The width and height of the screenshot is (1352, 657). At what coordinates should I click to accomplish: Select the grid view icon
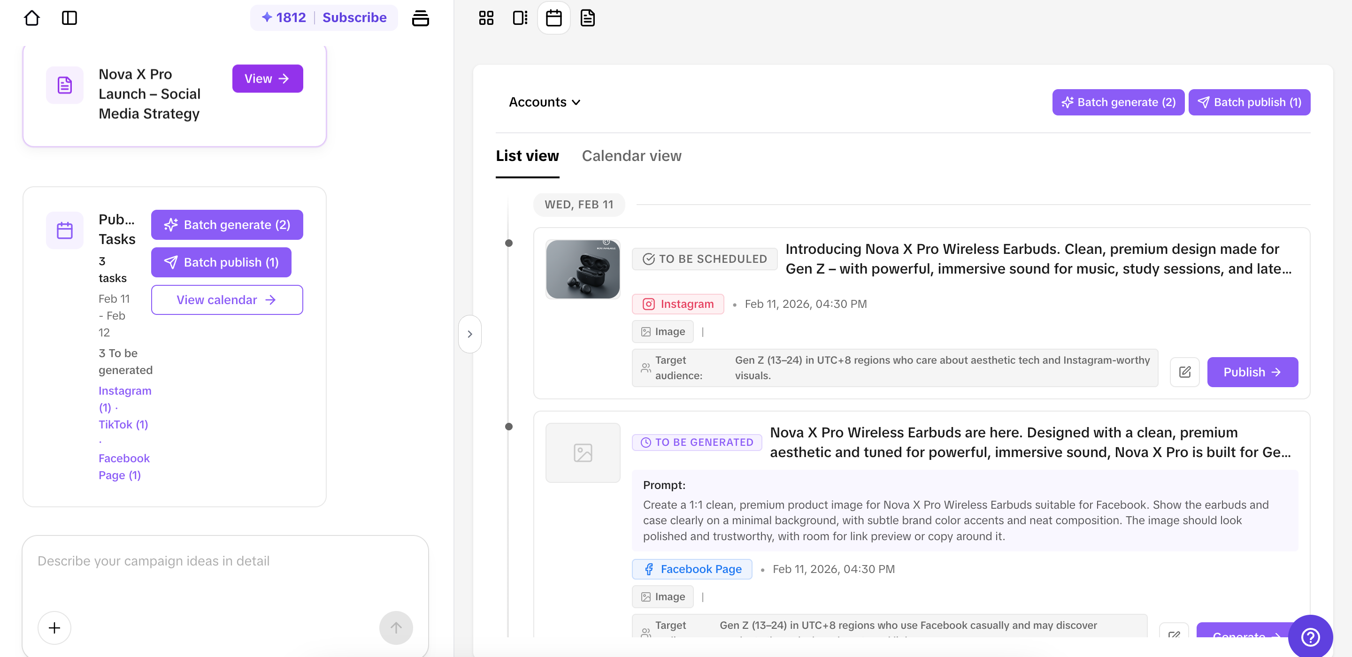pyautogui.click(x=486, y=18)
